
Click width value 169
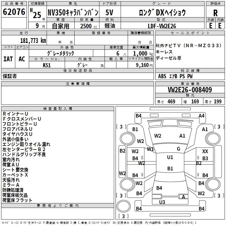(x=195, y=101)
